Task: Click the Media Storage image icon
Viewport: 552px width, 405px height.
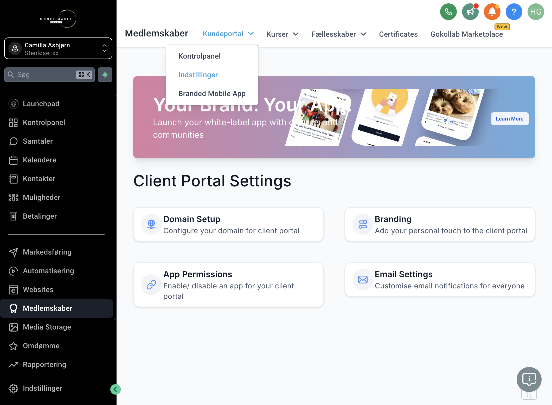Action: point(14,327)
